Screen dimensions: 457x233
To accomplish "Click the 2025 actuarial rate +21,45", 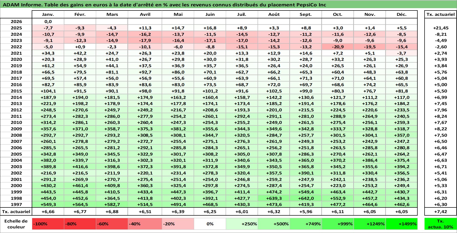I will tap(440, 28).
